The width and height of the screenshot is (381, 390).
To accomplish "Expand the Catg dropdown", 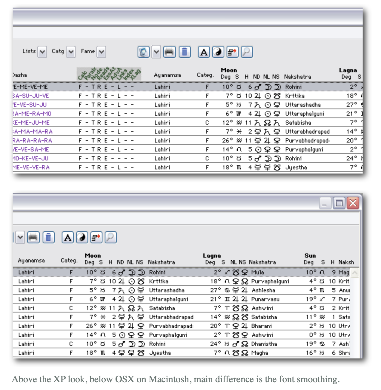I will coord(71,52).
